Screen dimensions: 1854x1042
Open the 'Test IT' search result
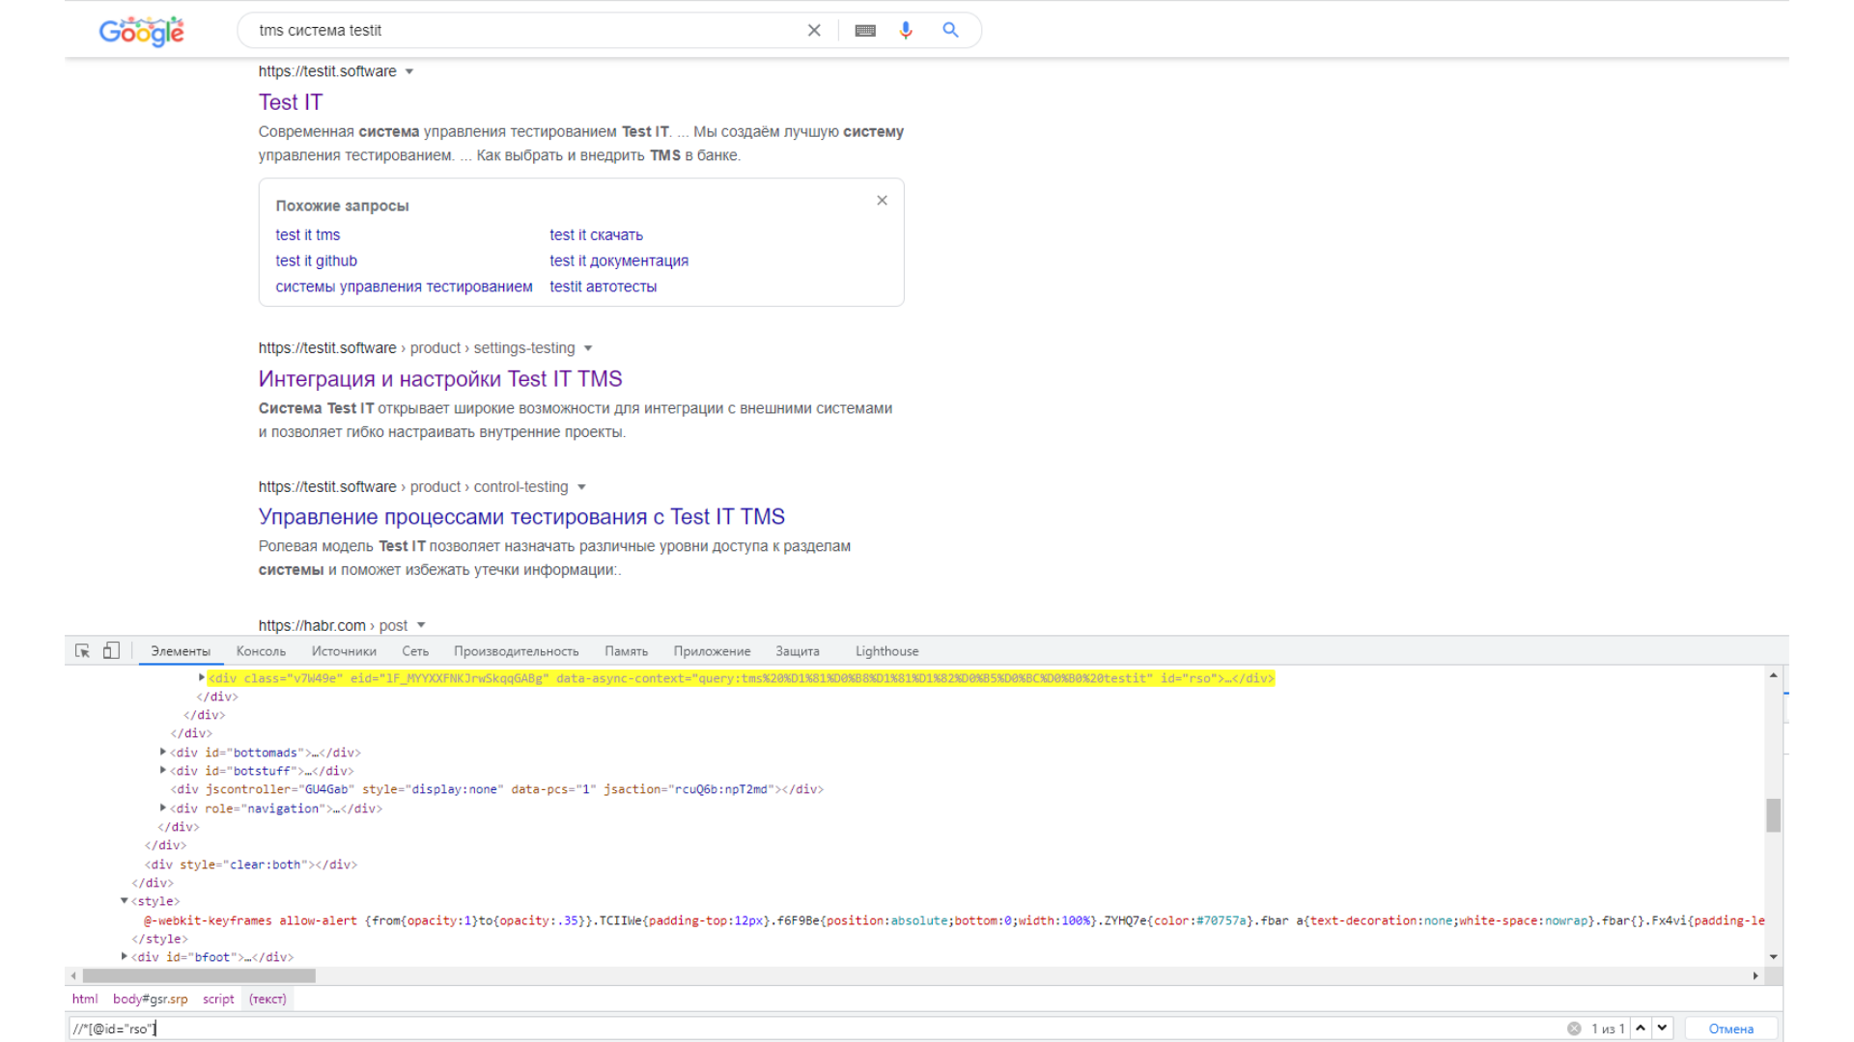291,102
